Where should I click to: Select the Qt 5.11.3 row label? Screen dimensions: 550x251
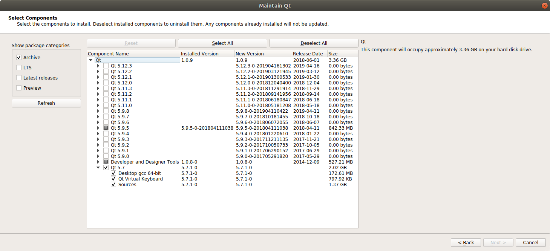(121, 89)
